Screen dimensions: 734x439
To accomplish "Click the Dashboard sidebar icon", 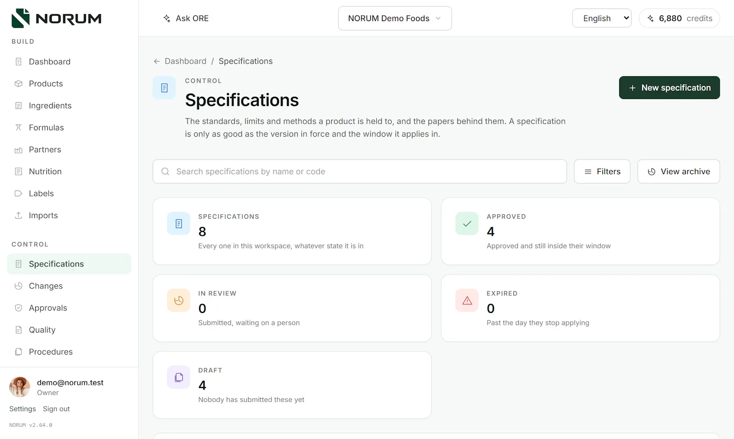I will pyautogui.click(x=18, y=61).
